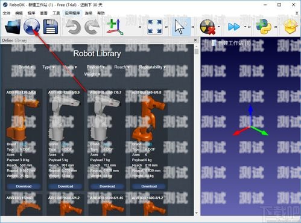
Task: Open the 文件 menu
Action: pyautogui.click(x=7, y=13)
